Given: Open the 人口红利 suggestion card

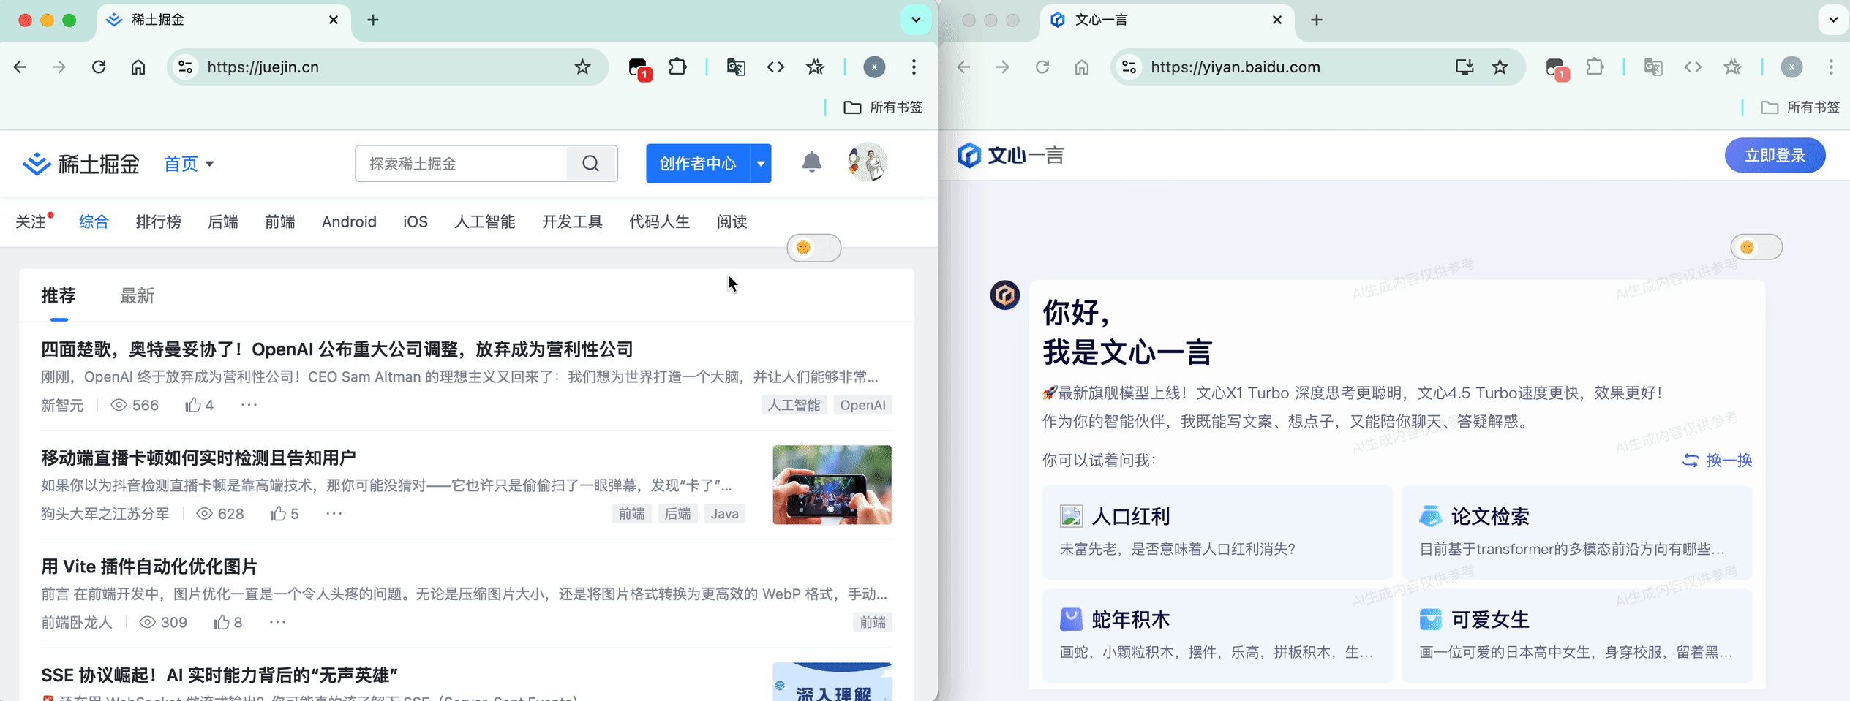Looking at the screenshot, I should [1217, 532].
